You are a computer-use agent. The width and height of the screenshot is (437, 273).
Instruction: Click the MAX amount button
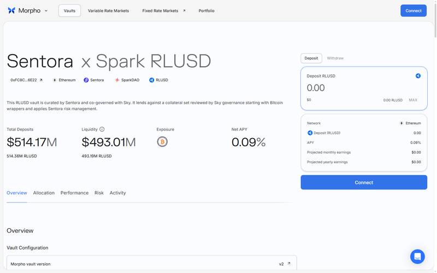click(x=413, y=100)
